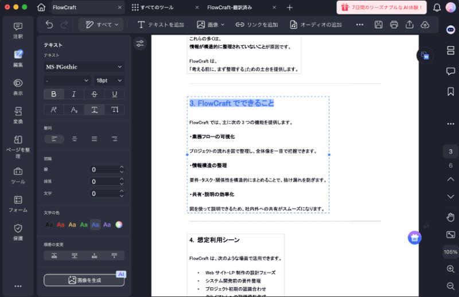Screen dimensions: 459x297
Task: Click the cloud upload icon
Action: coord(425,25)
